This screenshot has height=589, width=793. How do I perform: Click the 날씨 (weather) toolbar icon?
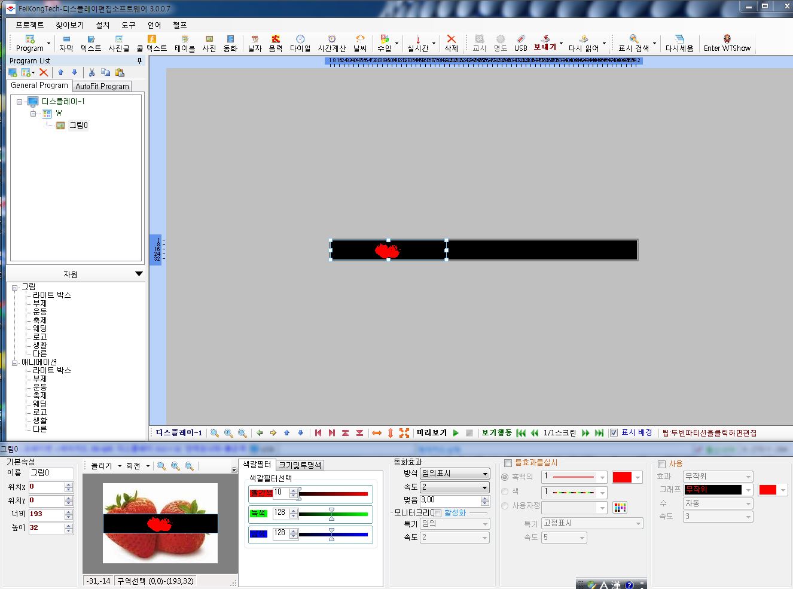[x=359, y=42]
